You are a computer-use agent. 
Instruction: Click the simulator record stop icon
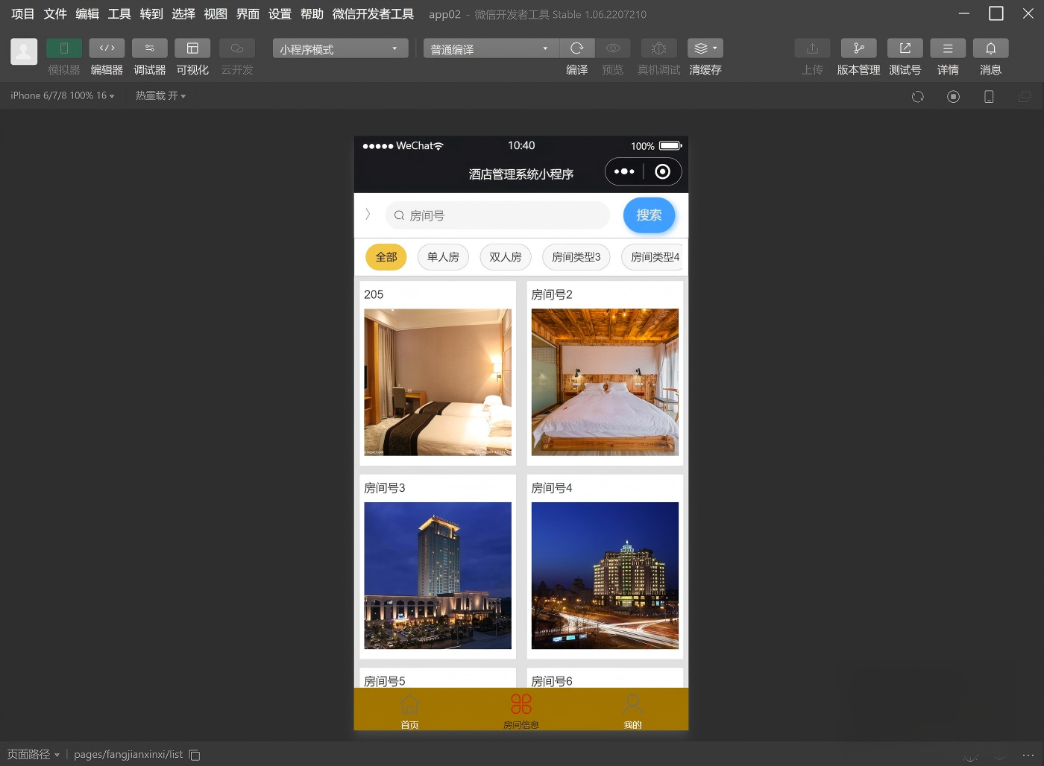pos(953,97)
